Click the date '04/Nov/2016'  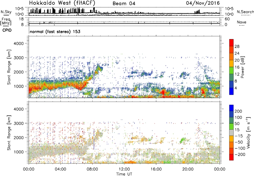tap(203, 3)
